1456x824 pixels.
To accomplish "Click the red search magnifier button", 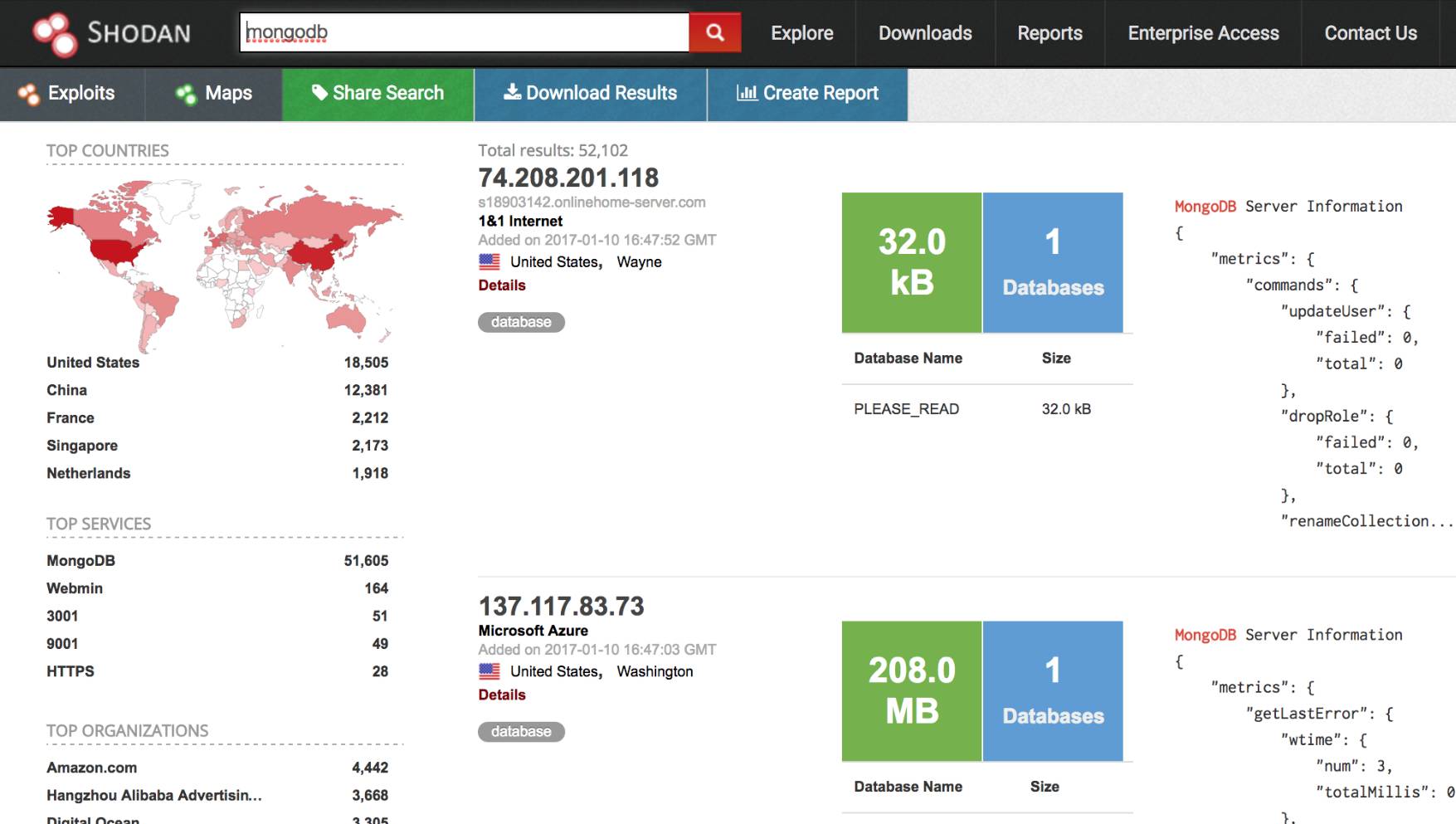I will pyautogui.click(x=714, y=32).
